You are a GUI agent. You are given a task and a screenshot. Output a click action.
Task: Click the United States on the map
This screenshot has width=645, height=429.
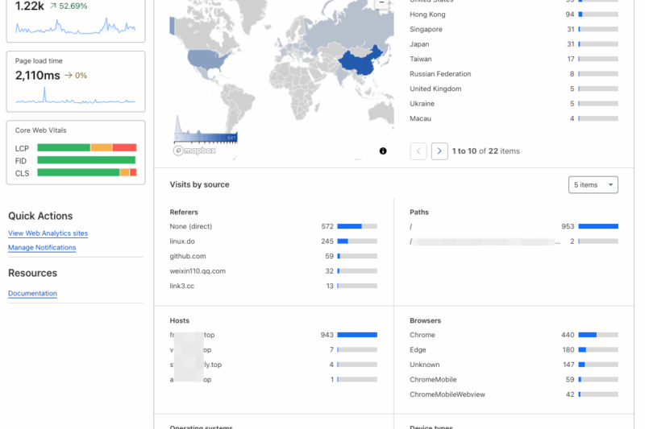click(206, 60)
